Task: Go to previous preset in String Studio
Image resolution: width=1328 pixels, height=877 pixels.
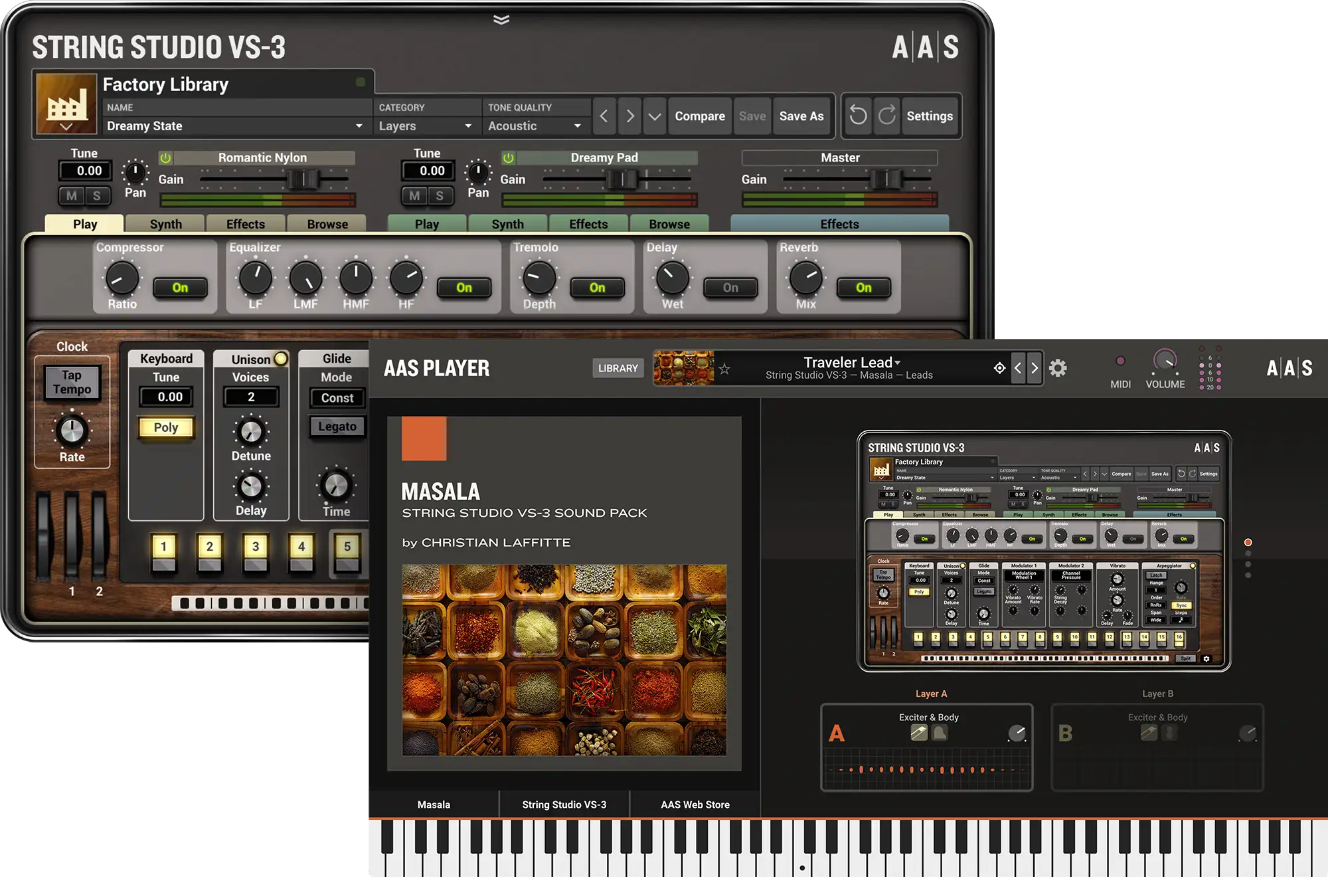Action: (604, 116)
